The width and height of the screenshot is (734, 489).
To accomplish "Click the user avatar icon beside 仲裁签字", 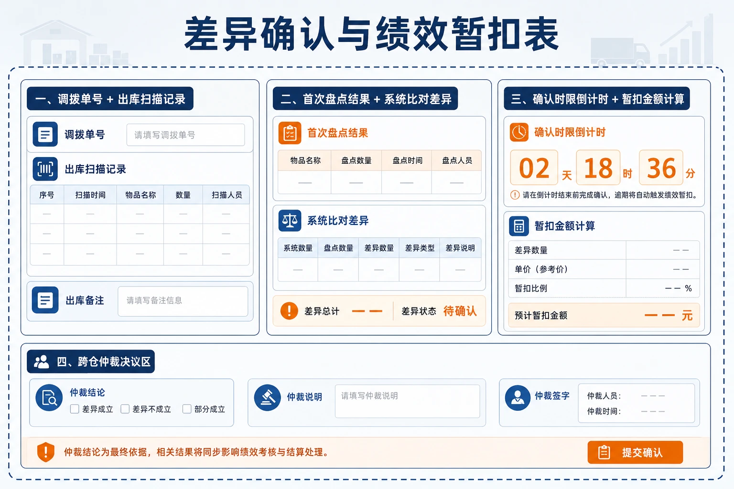I will [x=518, y=398].
